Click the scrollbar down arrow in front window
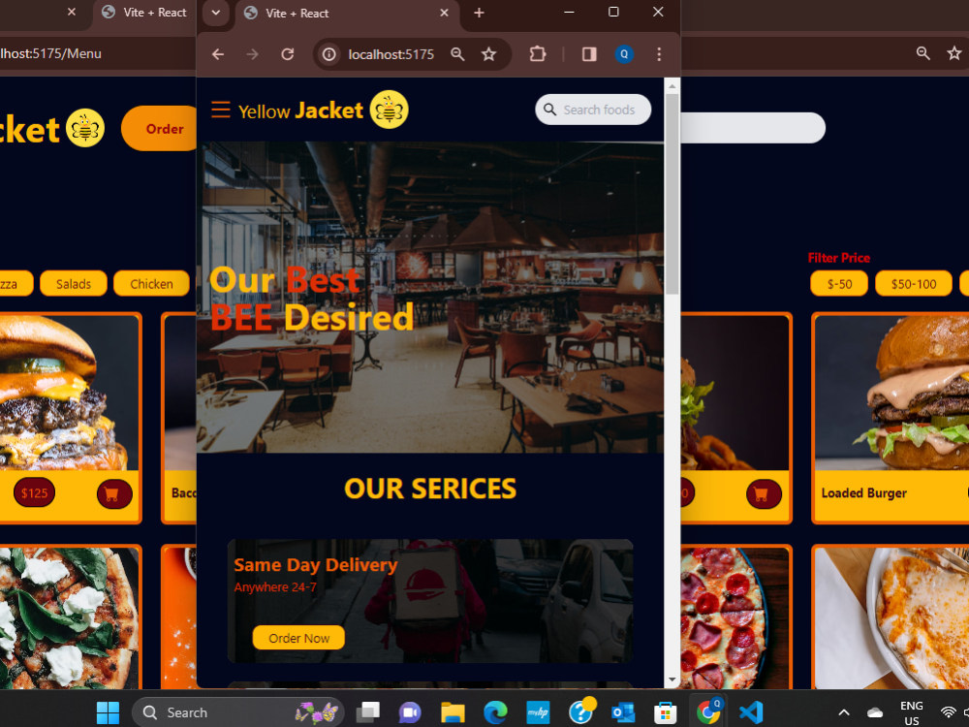The image size is (969, 727). (x=672, y=680)
